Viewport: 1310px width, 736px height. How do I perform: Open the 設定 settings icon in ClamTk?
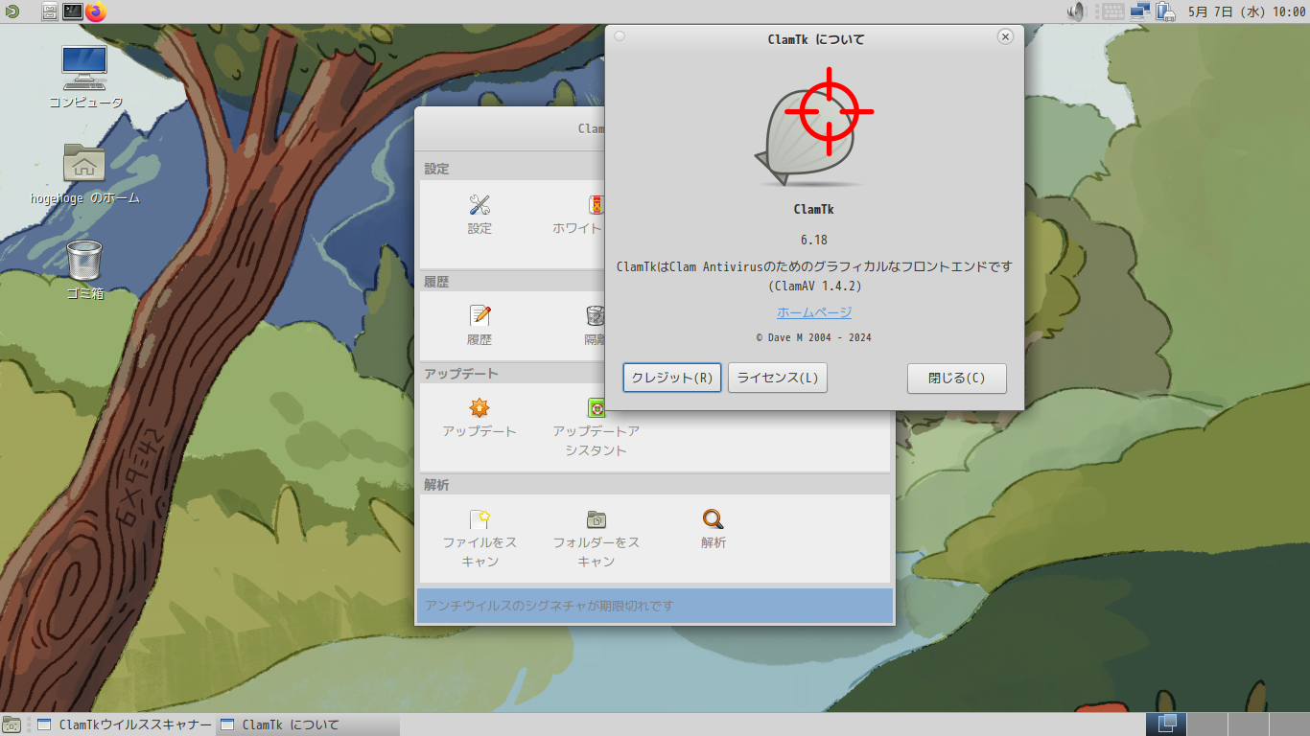coord(480,204)
